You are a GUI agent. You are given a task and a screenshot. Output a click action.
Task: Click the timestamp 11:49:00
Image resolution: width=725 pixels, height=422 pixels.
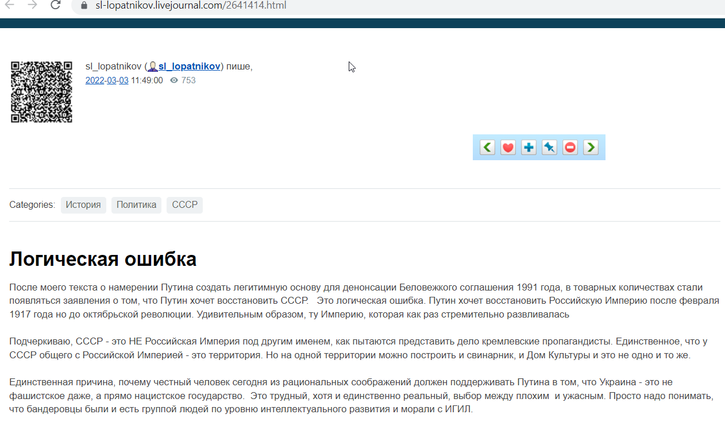tap(147, 80)
